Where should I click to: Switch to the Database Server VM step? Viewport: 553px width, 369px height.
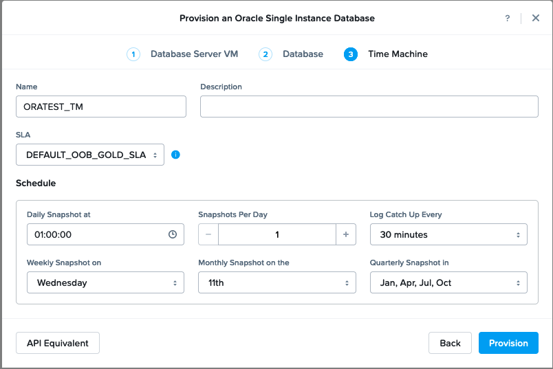coord(195,54)
